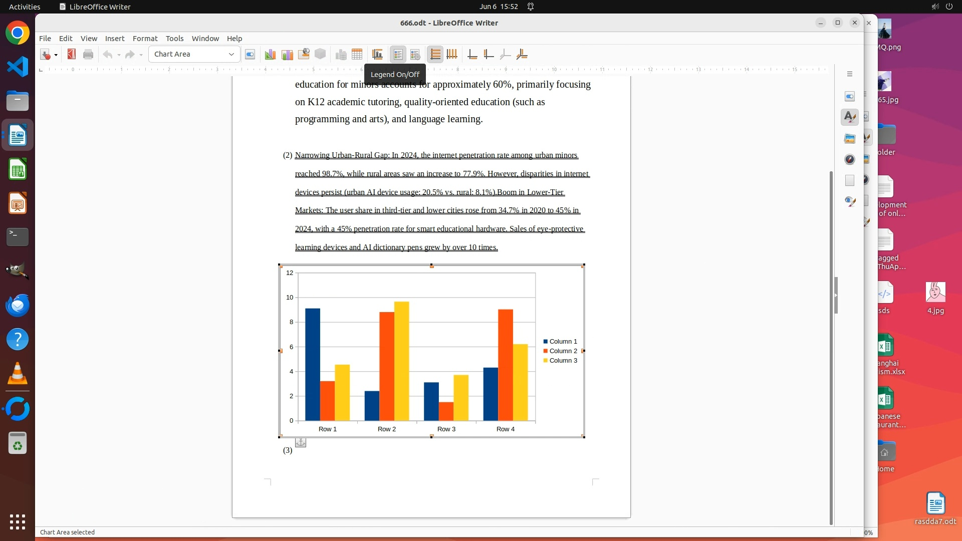Click the X Axis toolbar icon
The image size is (962, 541).
click(x=472, y=54)
